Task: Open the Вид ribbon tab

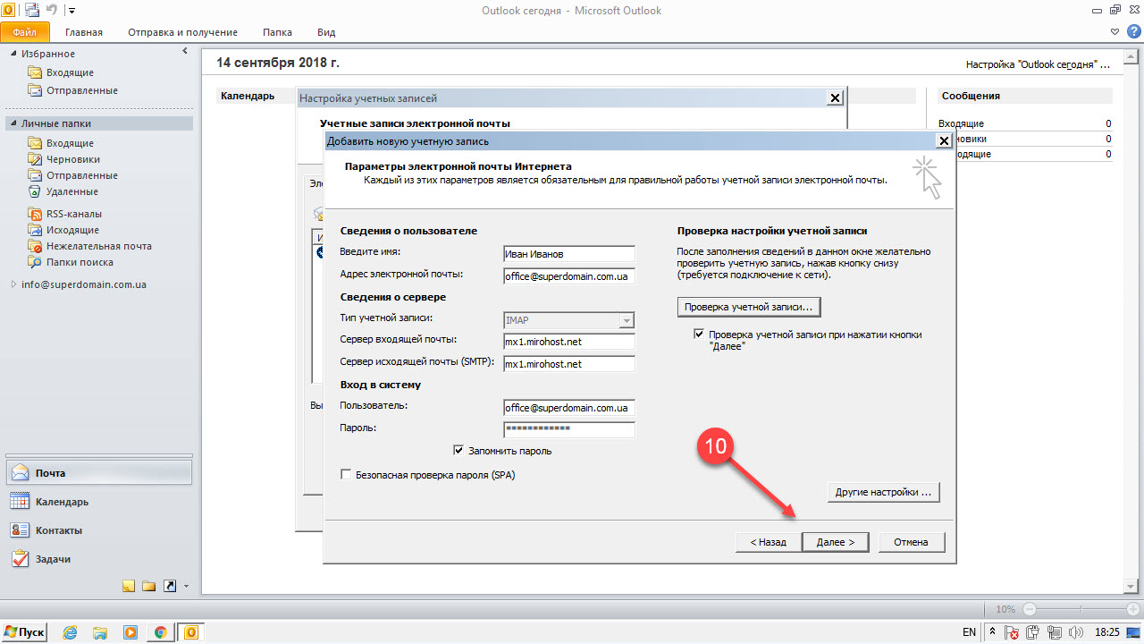Action: 326,32
